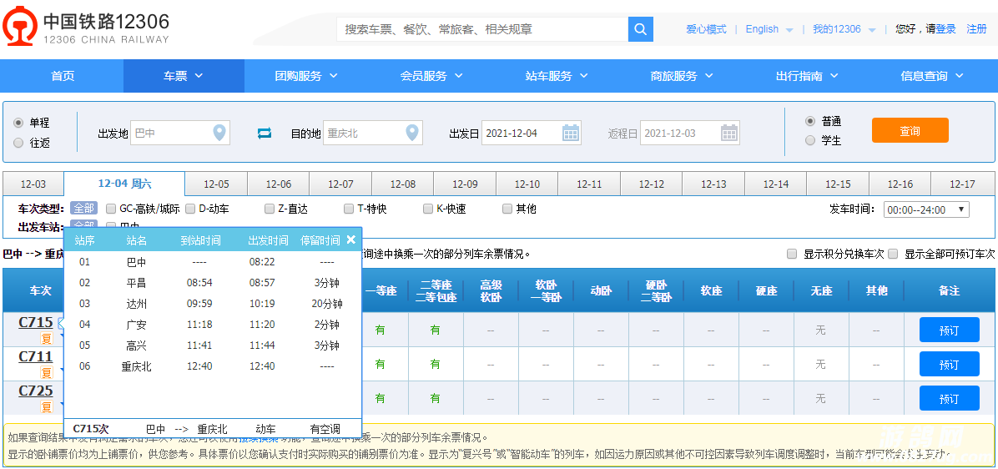Select the 学生 student ticket option
This screenshot has width=998, height=469.
tap(809, 141)
